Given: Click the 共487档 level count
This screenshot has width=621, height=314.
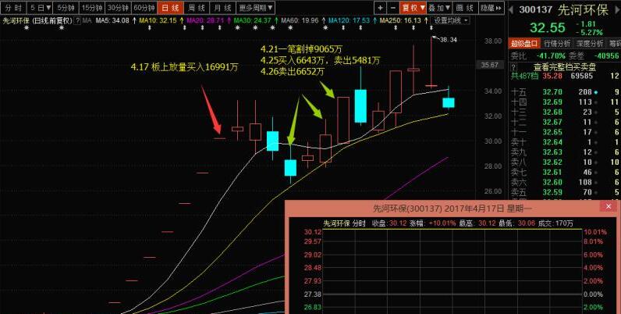Looking at the screenshot, I should tap(523, 76).
